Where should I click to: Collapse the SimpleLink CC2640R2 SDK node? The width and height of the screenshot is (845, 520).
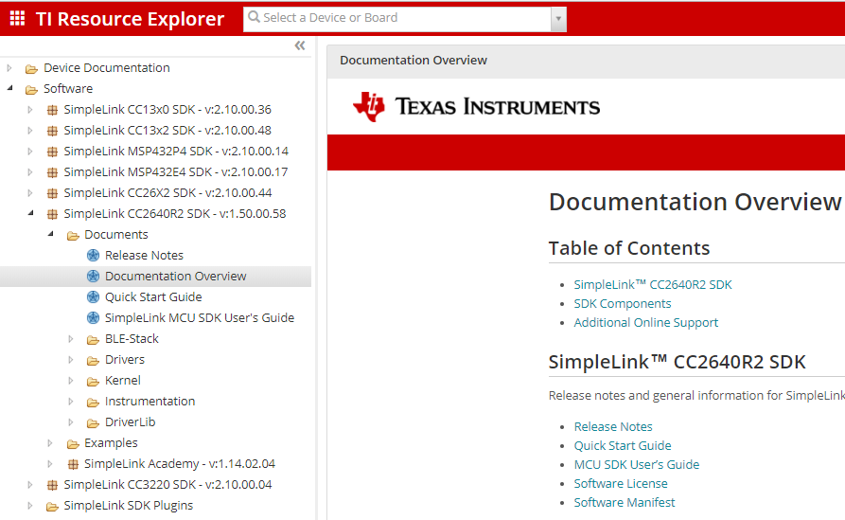click(x=30, y=214)
